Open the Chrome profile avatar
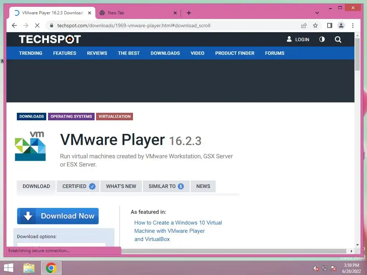The height and width of the screenshot is (275, 367). (341, 25)
